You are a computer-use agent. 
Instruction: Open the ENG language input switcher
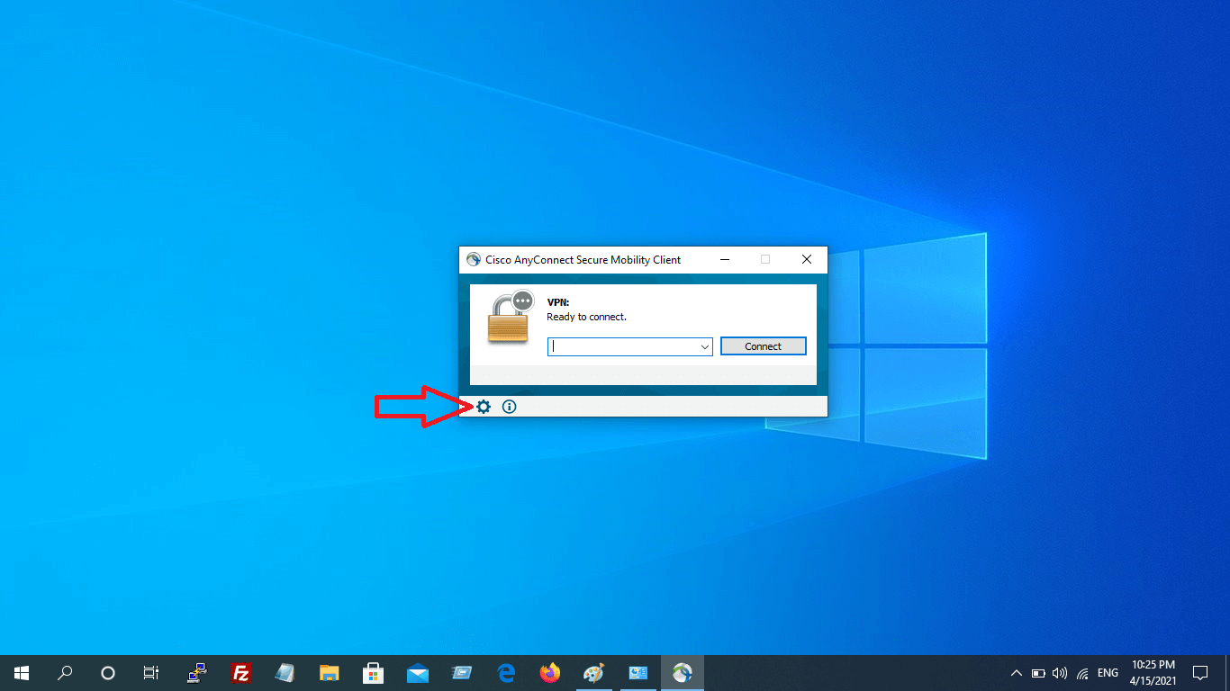1108,673
